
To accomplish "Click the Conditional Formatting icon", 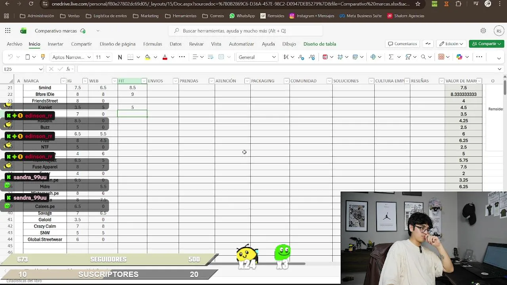I will tap(325, 57).
